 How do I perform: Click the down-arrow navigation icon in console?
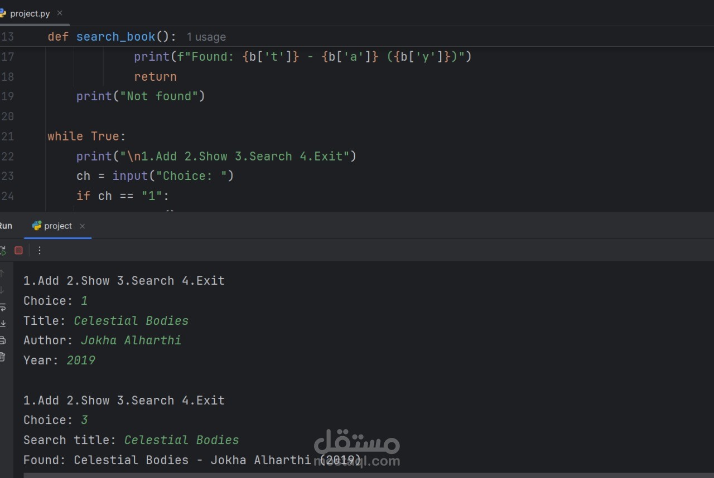tap(2, 290)
